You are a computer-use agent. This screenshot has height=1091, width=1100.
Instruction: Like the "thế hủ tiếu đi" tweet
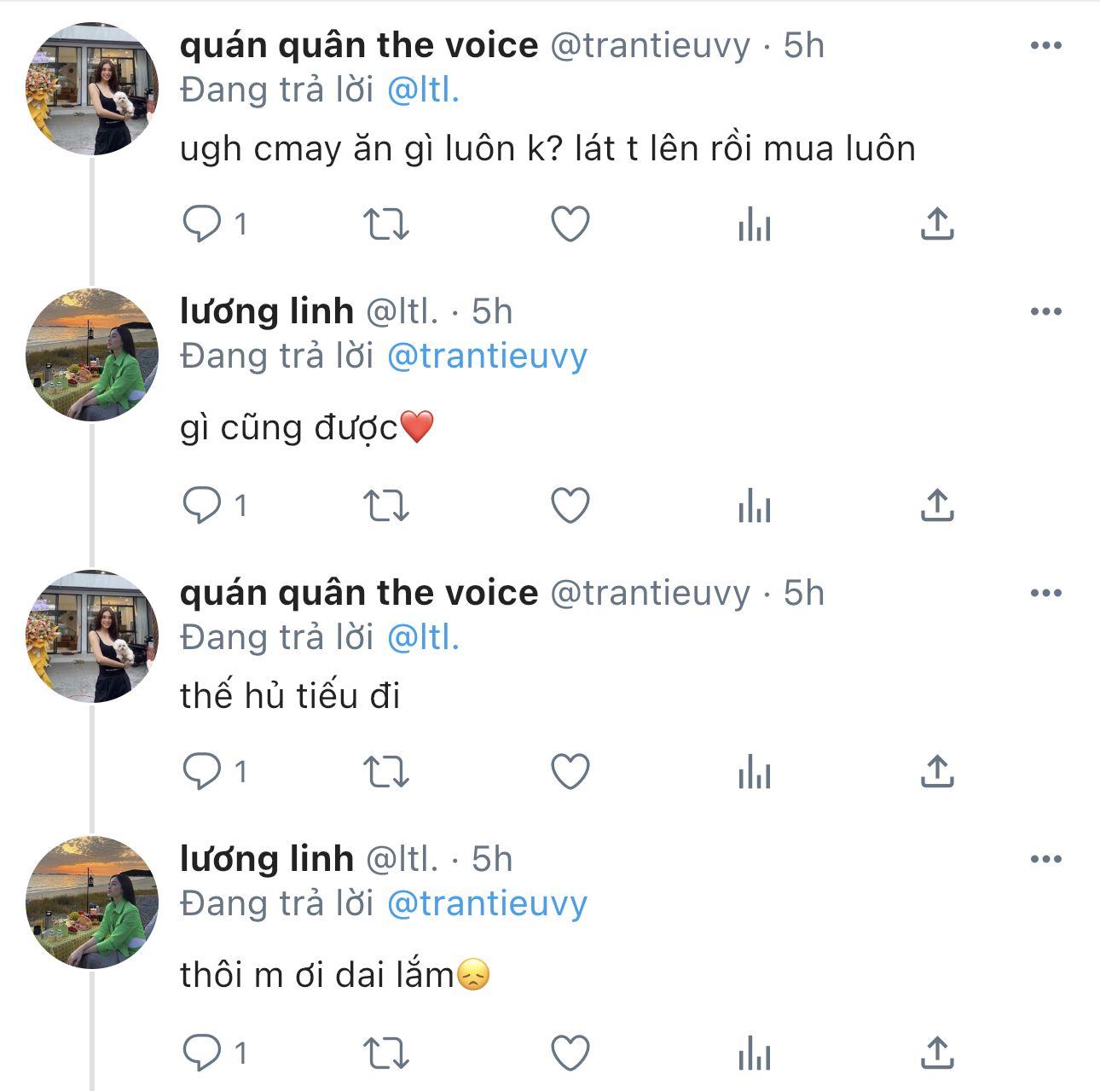tap(570, 772)
